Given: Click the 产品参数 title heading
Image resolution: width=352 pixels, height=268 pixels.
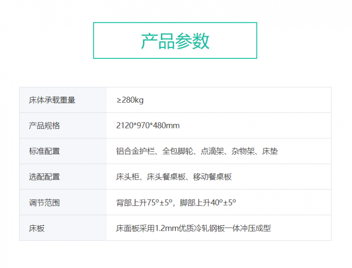Looking at the screenshot, I should pyautogui.click(x=175, y=41).
